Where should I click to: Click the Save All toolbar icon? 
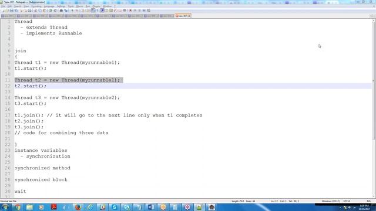point(16,11)
